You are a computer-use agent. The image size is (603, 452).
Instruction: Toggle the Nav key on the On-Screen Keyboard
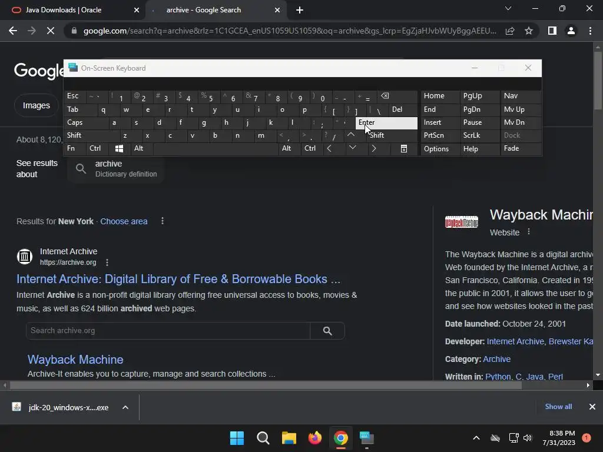coord(521,96)
